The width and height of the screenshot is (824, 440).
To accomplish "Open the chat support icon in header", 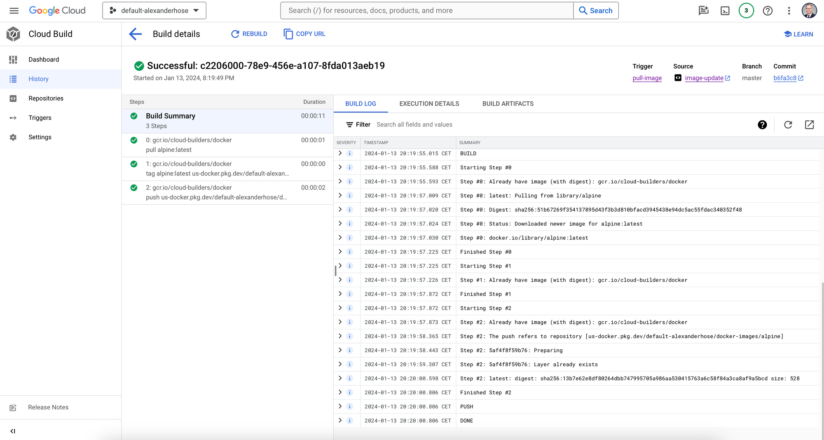I will (x=704, y=11).
